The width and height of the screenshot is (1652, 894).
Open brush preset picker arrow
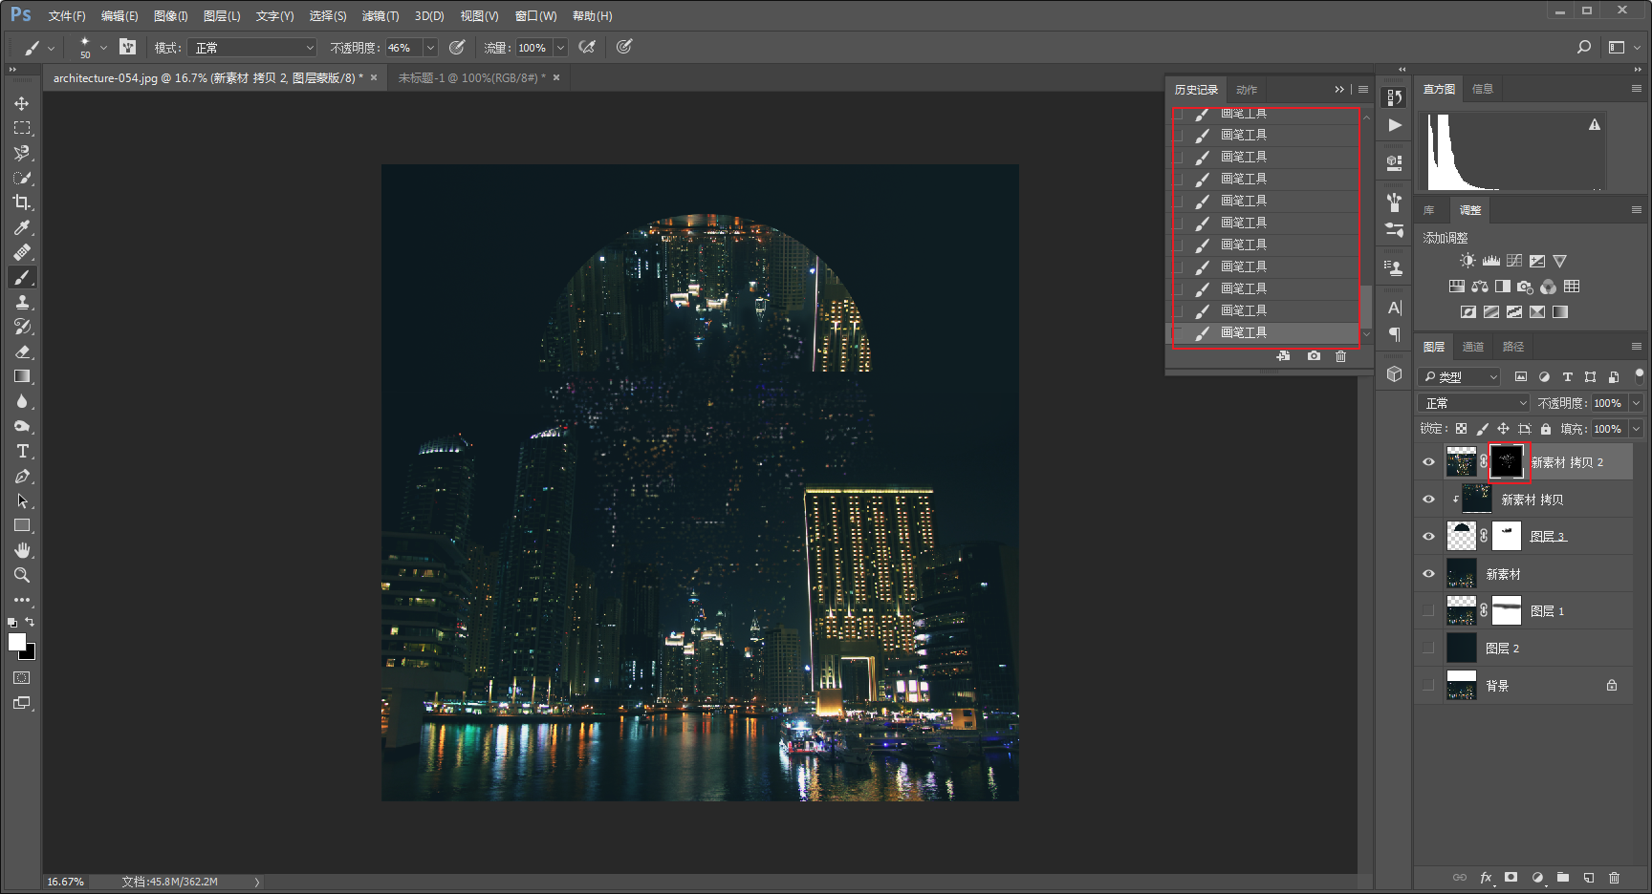103,48
